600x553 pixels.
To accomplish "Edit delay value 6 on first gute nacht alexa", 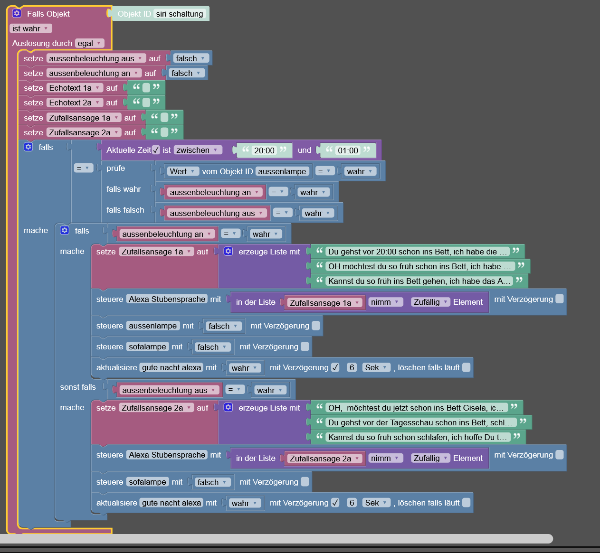I will coord(352,367).
